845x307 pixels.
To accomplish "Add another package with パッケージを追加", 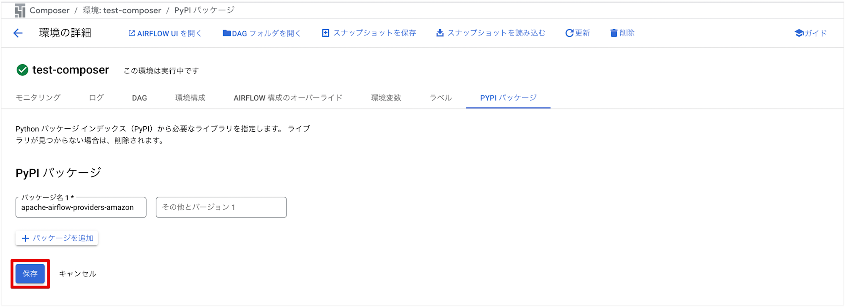I will point(57,238).
